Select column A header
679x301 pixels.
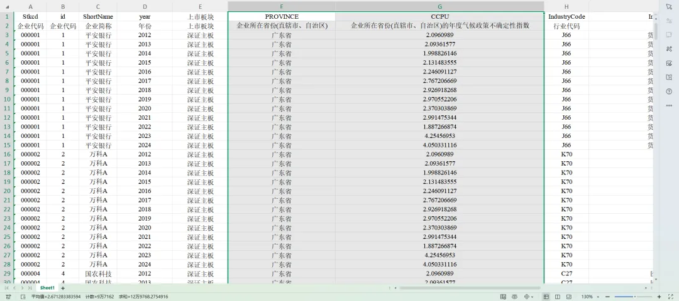30,6
